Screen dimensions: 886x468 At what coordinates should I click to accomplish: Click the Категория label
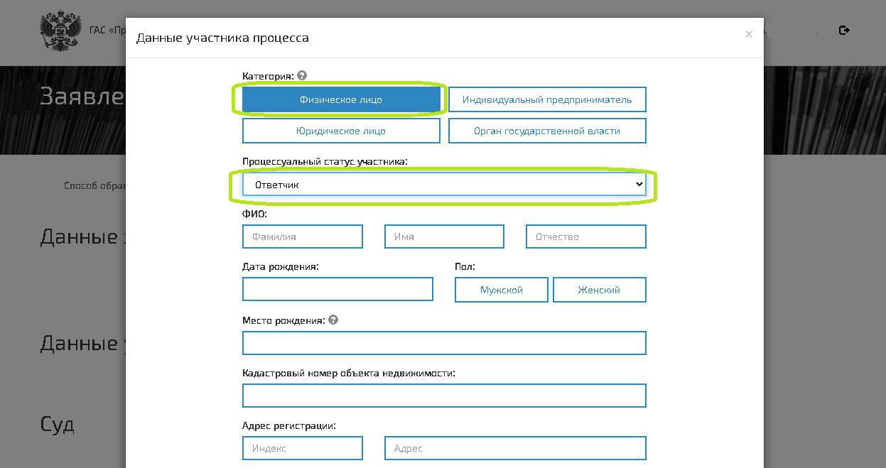[268, 76]
